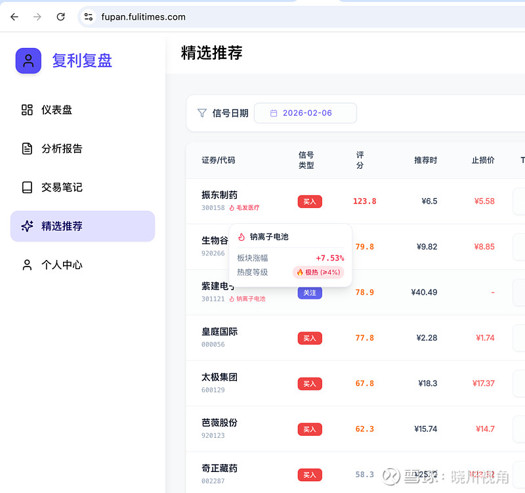Screen dimensions: 525x493
Task: Sort by the 评分 column header
Action: [360, 160]
